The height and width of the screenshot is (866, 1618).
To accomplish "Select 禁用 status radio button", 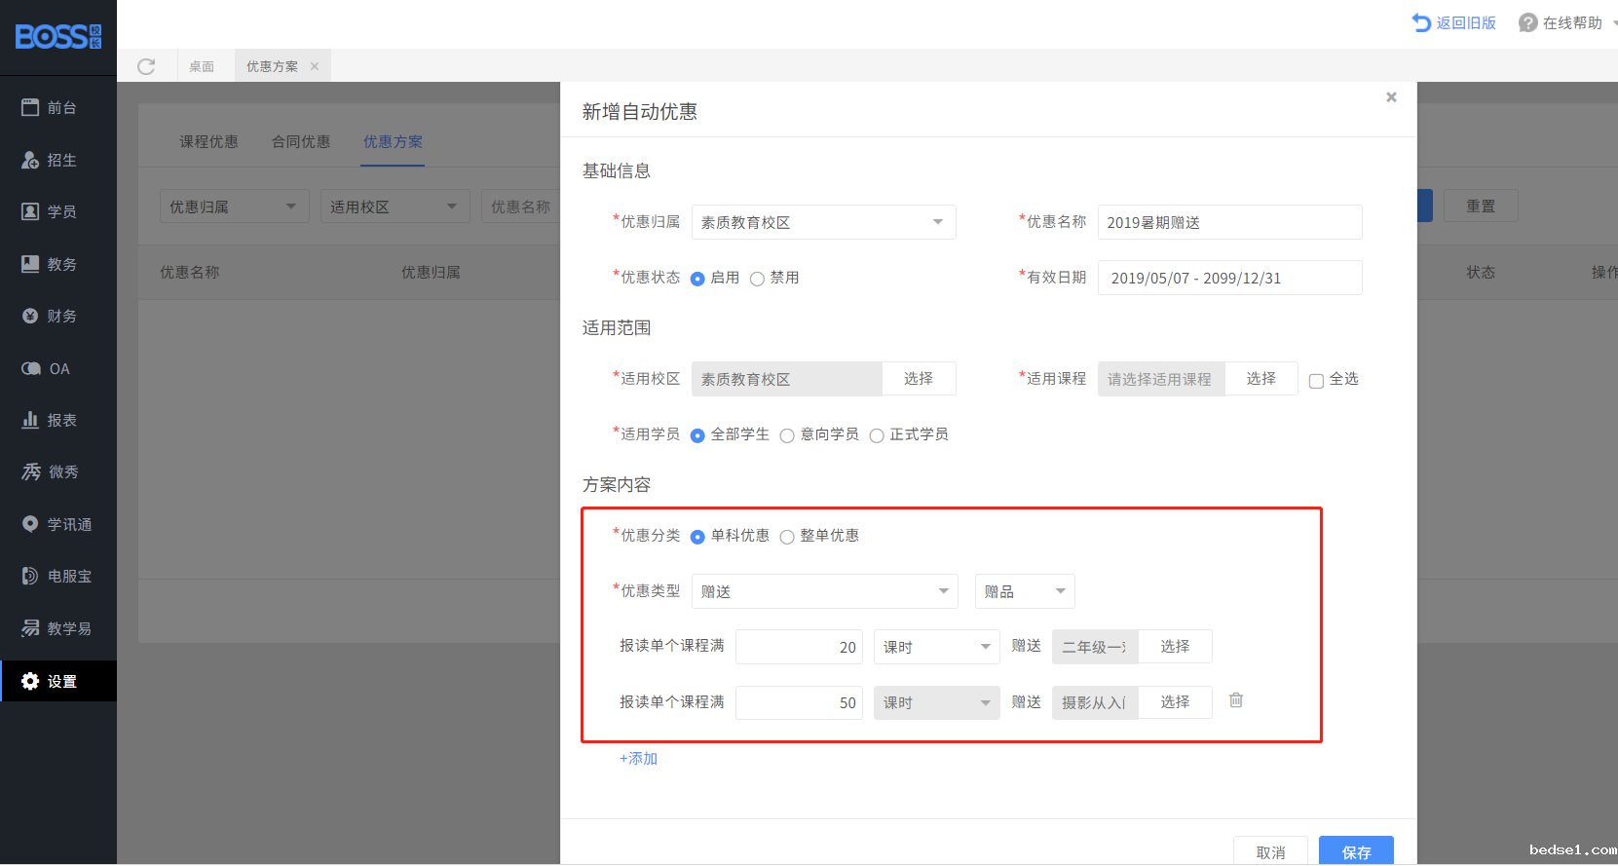I will pyautogui.click(x=757, y=279).
